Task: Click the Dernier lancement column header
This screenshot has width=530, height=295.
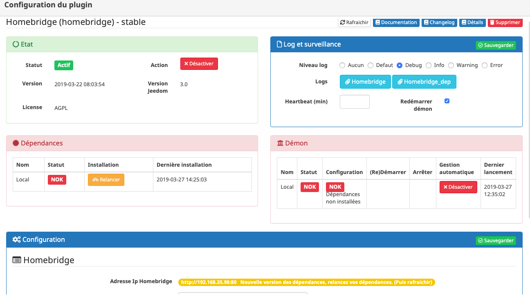Action: [x=498, y=168]
